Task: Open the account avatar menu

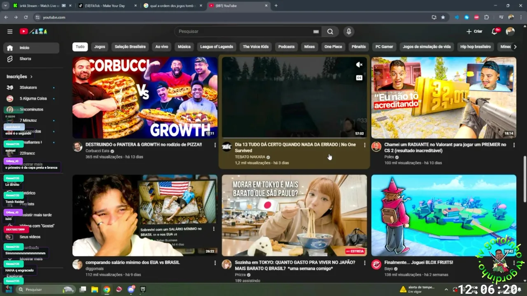Action: (510, 31)
